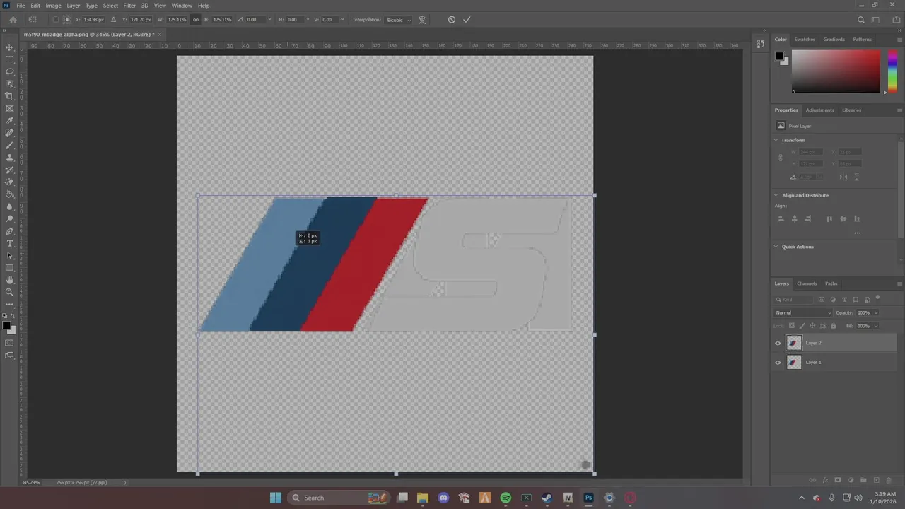Select the Crop tool
The height and width of the screenshot is (509, 905).
click(10, 96)
